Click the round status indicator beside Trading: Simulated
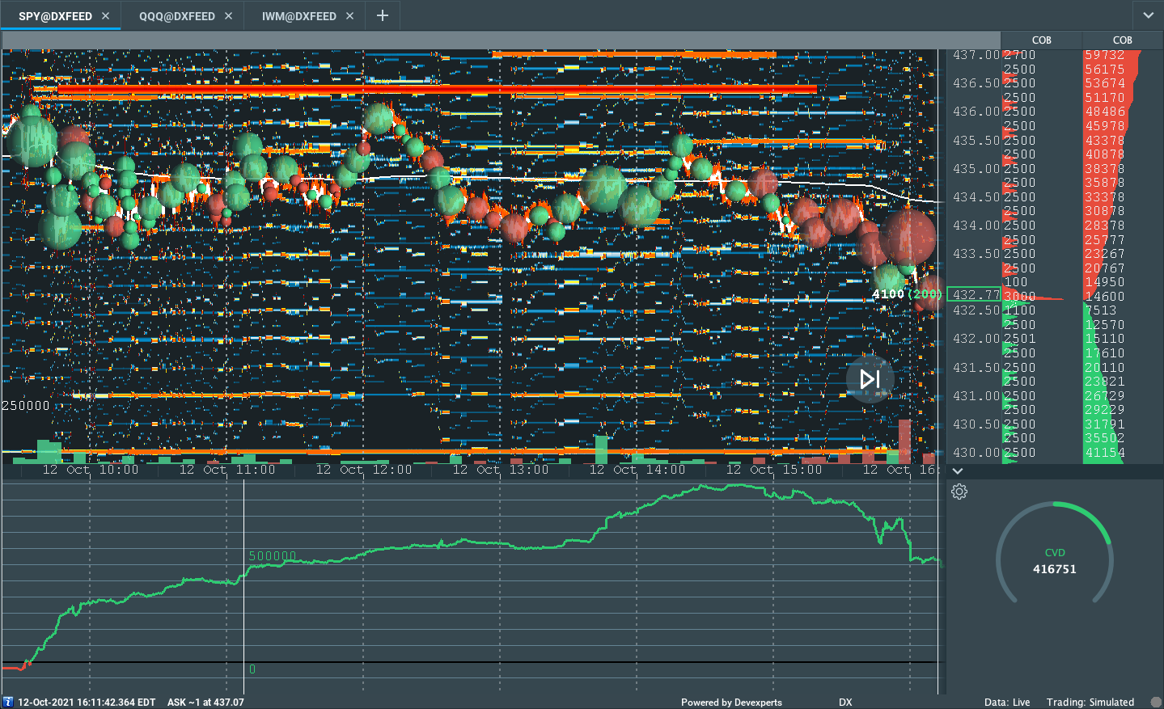 click(x=1157, y=702)
